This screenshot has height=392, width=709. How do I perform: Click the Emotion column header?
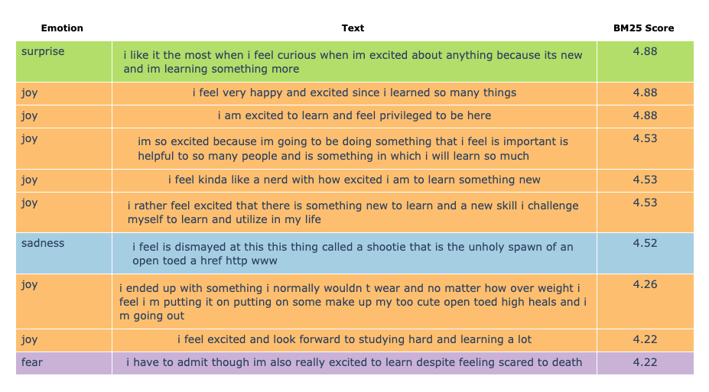(62, 28)
